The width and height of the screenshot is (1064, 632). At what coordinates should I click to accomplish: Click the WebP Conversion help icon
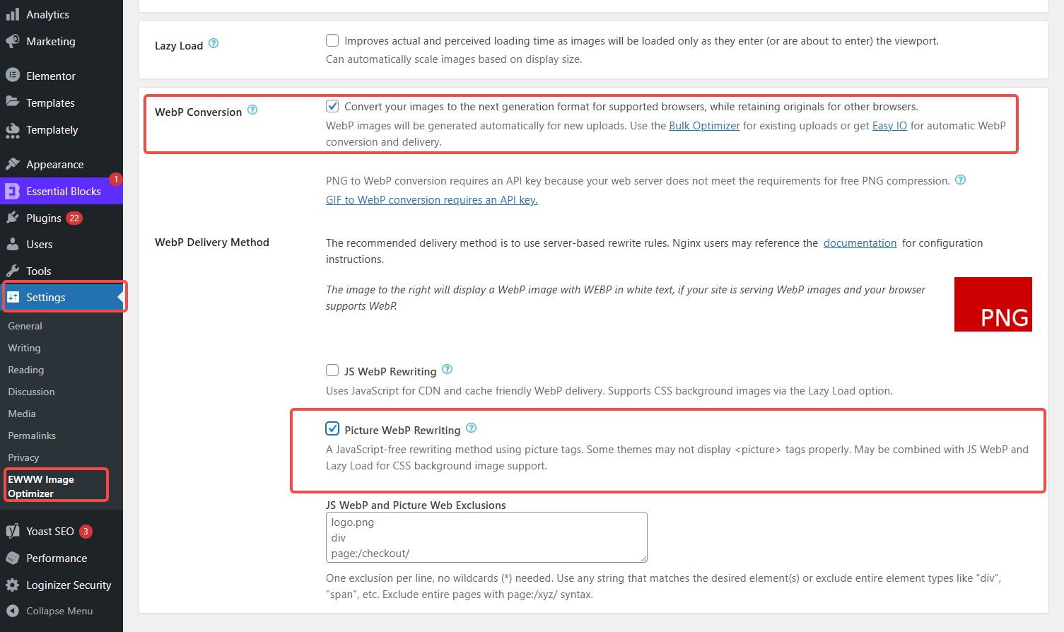[x=252, y=110]
